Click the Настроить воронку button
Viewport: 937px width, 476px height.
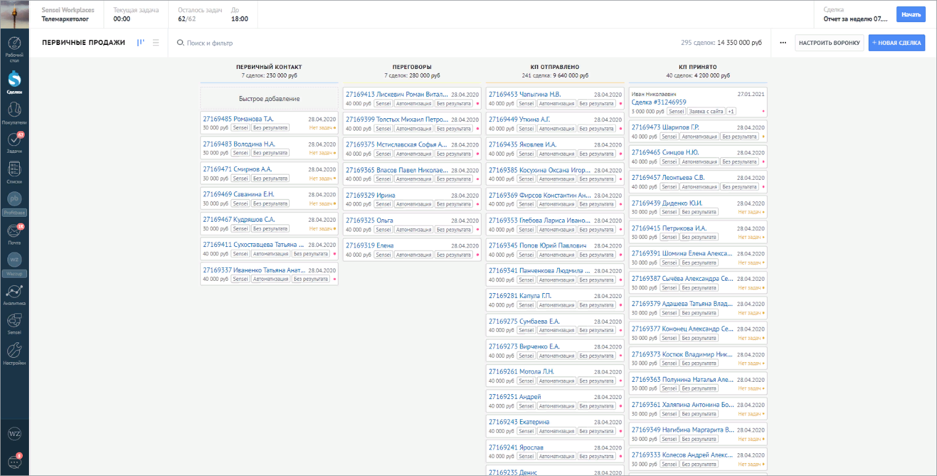point(829,42)
